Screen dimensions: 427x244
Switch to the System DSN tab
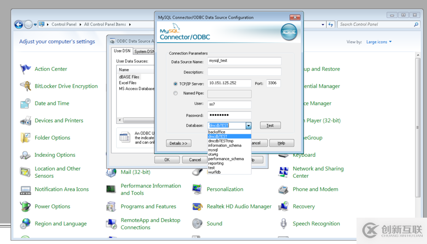click(144, 51)
